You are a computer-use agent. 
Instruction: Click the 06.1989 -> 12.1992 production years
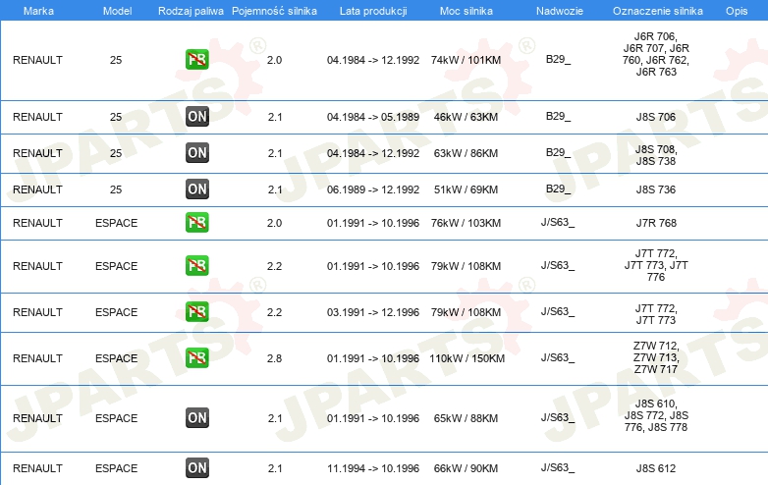373,189
